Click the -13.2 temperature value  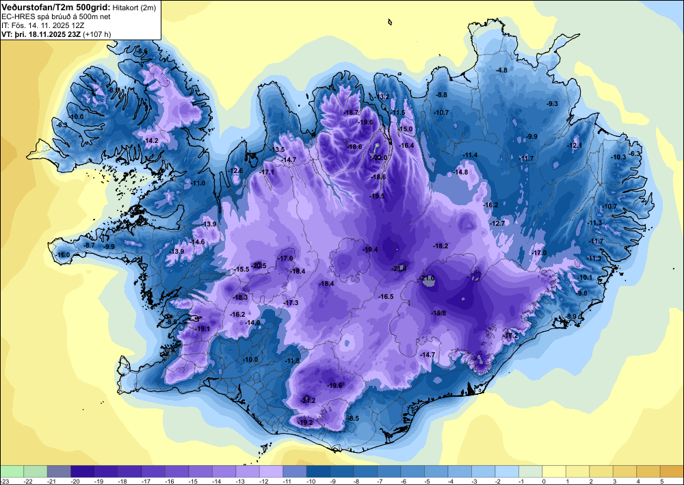click(382, 97)
